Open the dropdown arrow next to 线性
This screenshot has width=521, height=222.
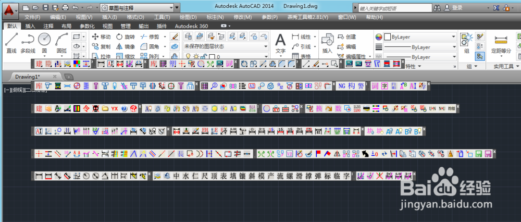click(x=314, y=37)
